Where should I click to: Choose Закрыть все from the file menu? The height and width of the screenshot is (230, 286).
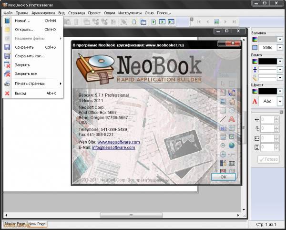[26, 74]
